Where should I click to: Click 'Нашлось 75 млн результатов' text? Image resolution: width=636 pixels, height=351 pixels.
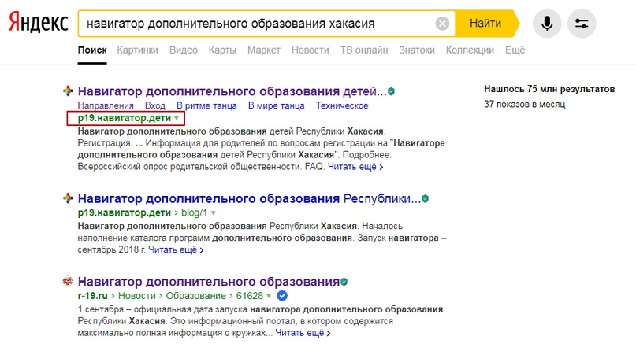pos(549,89)
